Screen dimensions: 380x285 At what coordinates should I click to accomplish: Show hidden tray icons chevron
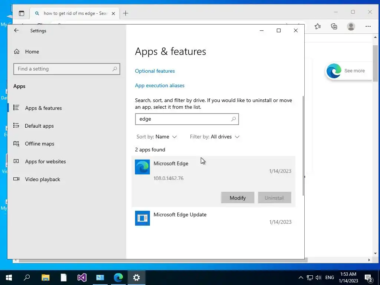coord(301,278)
